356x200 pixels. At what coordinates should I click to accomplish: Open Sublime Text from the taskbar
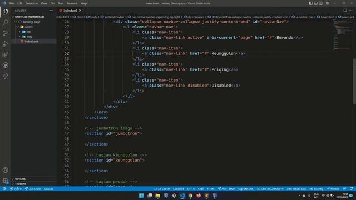tap(206, 196)
